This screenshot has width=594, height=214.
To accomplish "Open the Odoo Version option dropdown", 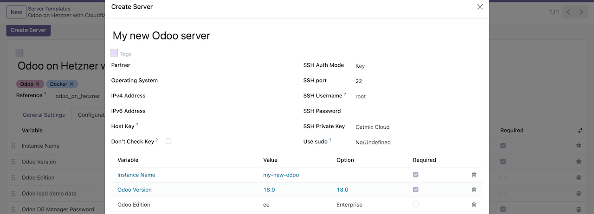I will click(x=342, y=190).
